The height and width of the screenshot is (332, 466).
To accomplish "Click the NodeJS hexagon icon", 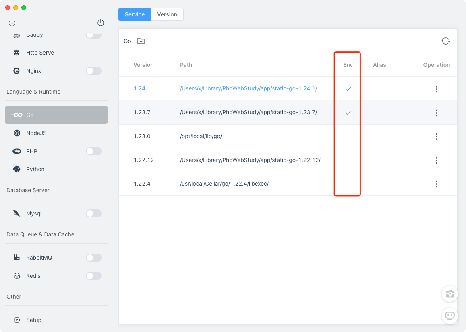I will pos(17,133).
